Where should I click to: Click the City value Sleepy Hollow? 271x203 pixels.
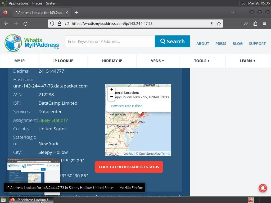pyautogui.click(x=53, y=152)
